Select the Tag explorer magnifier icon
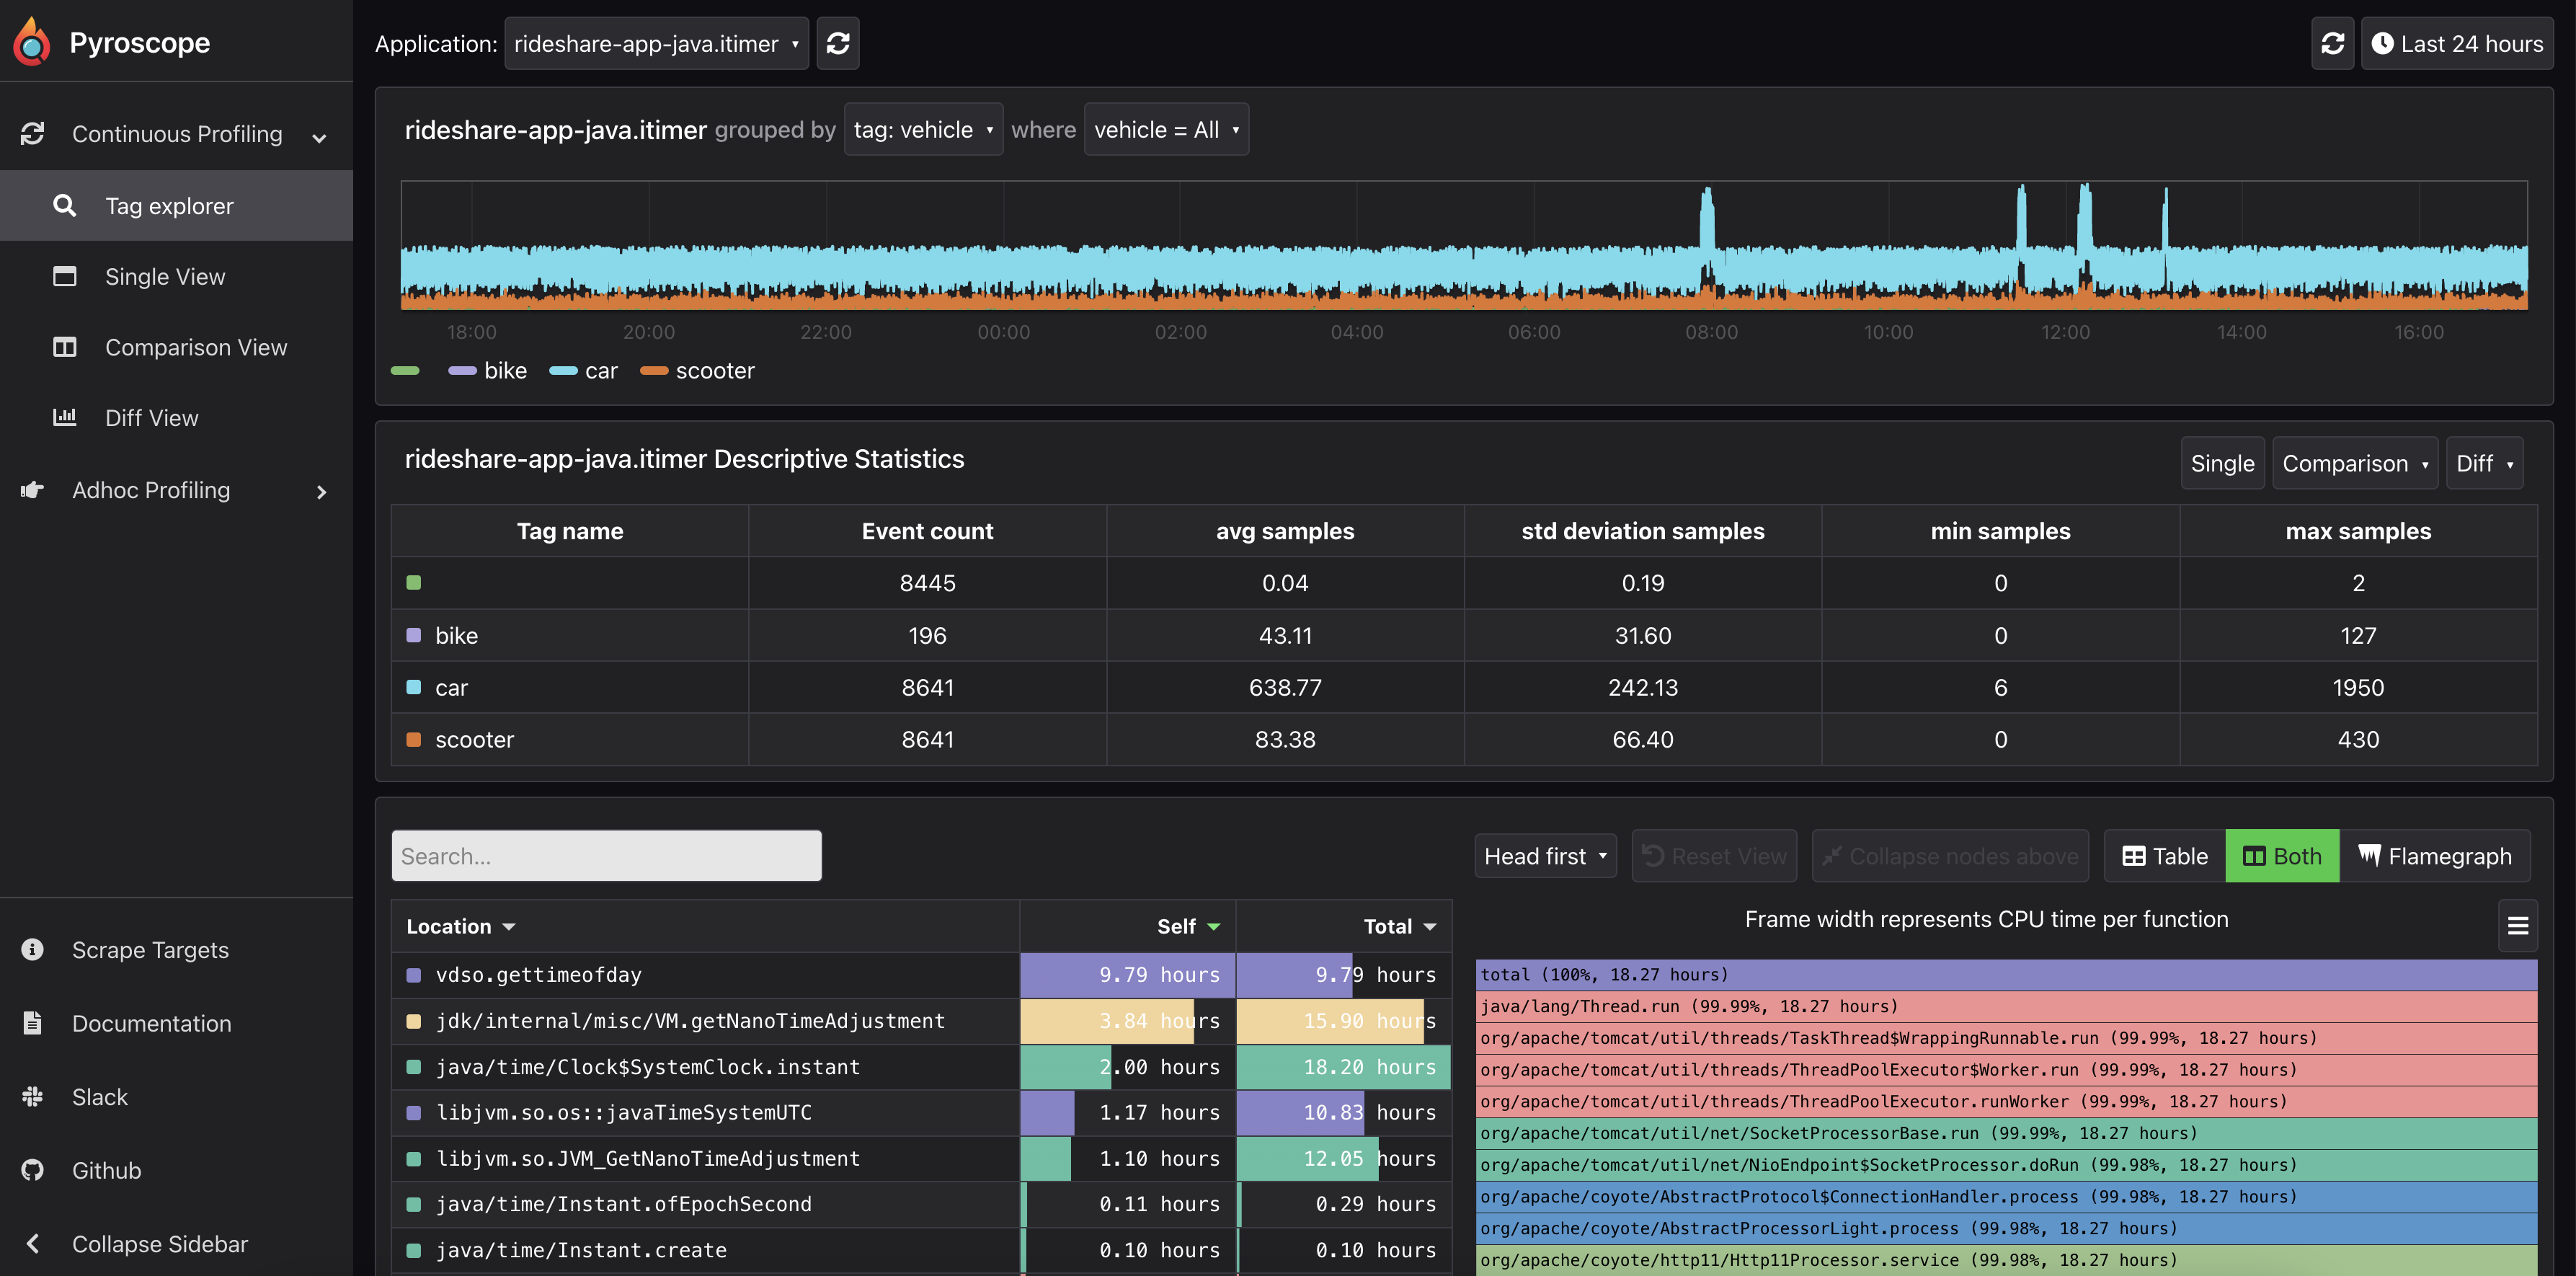This screenshot has width=2576, height=1276. coord(65,205)
